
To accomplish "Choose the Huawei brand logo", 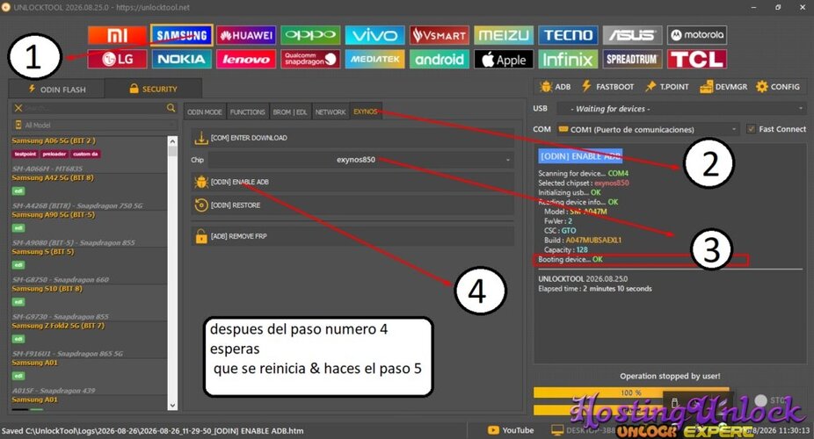I will [x=246, y=35].
